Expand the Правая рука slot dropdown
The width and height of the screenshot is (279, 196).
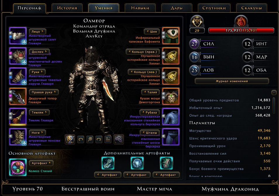(x=44, y=92)
